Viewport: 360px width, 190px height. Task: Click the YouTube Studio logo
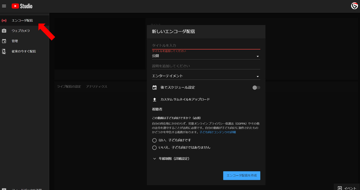(22, 6)
